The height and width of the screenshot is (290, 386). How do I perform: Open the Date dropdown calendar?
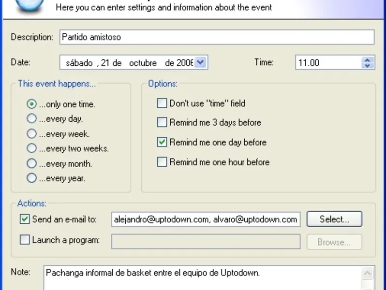[202, 62]
